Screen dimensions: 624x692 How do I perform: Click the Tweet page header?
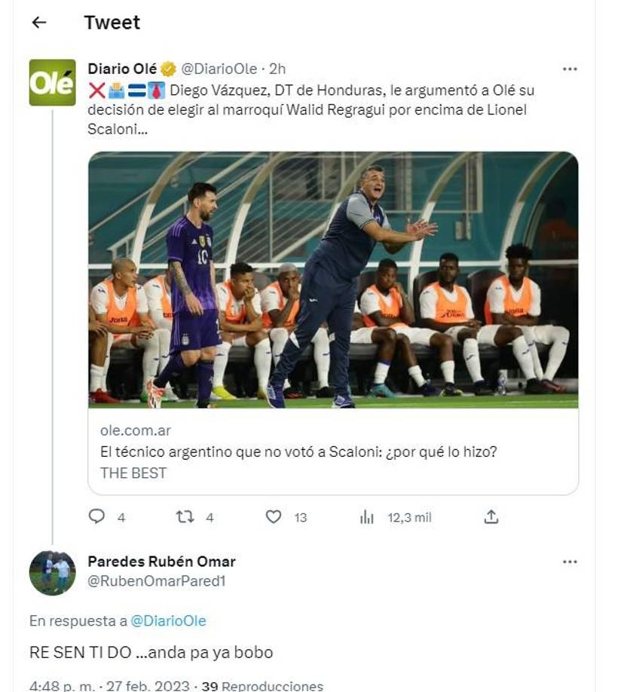coord(112,22)
